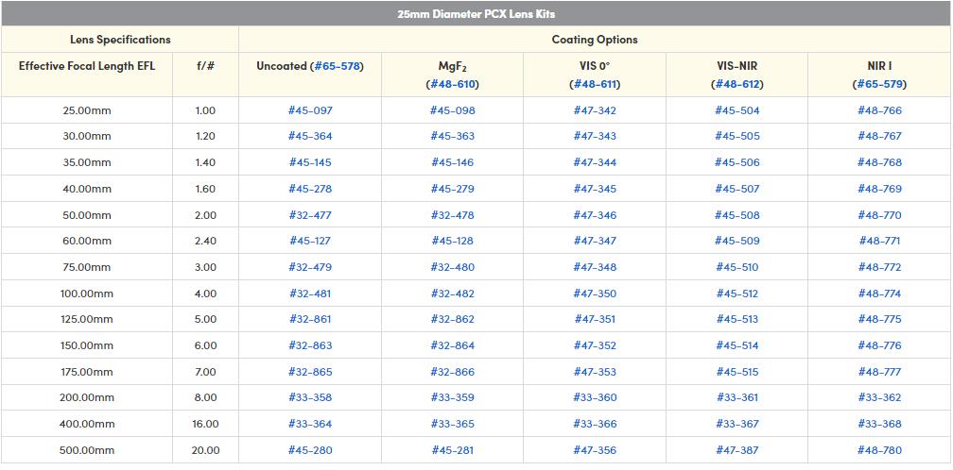Open VIS-NIR lens #45-507
The width and height of the screenshot is (953, 470).
[x=736, y=189]
